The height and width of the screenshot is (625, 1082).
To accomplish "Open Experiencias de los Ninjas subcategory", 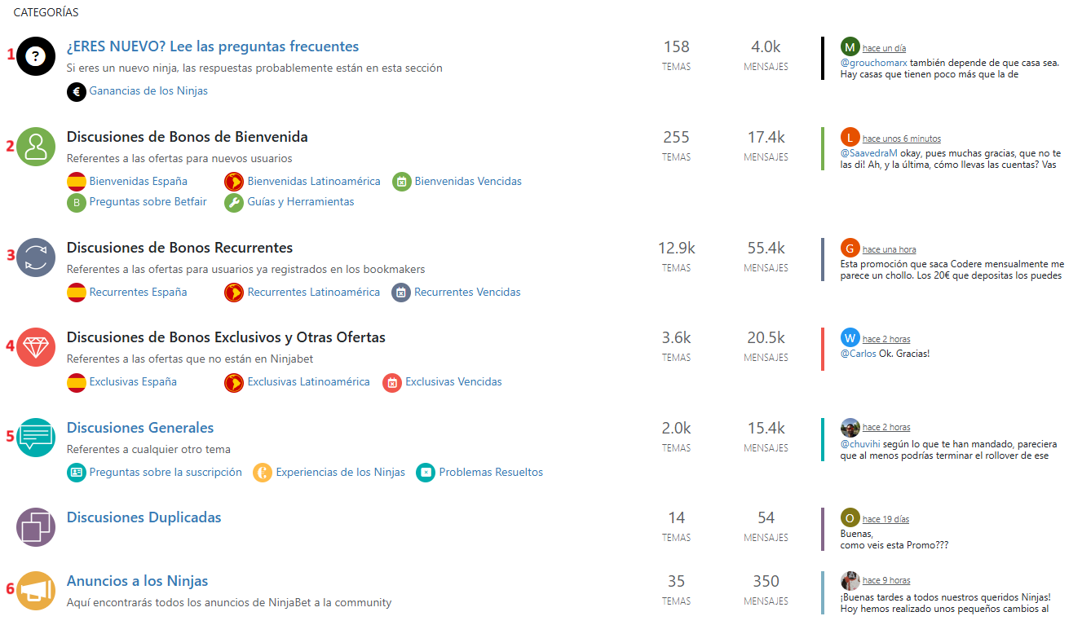I will click(341, 472).
